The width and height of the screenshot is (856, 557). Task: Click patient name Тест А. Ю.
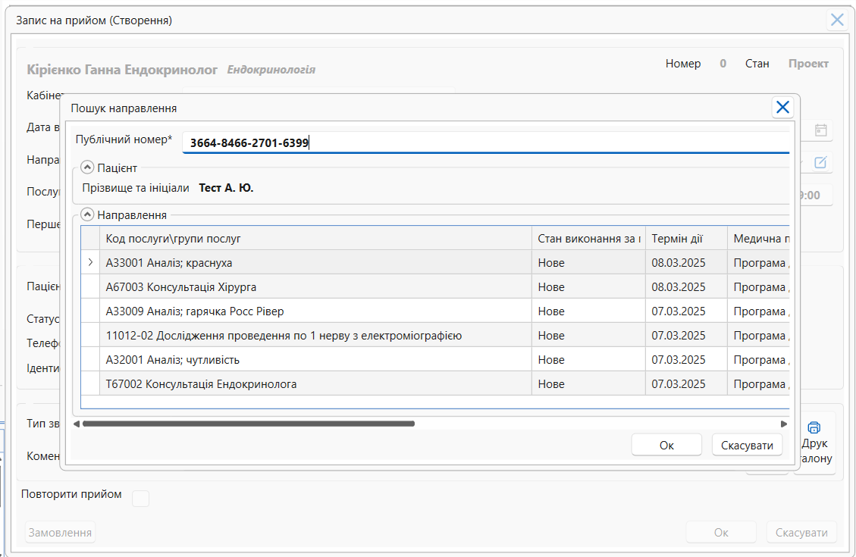pyautogui.click(x=226, y=188)
